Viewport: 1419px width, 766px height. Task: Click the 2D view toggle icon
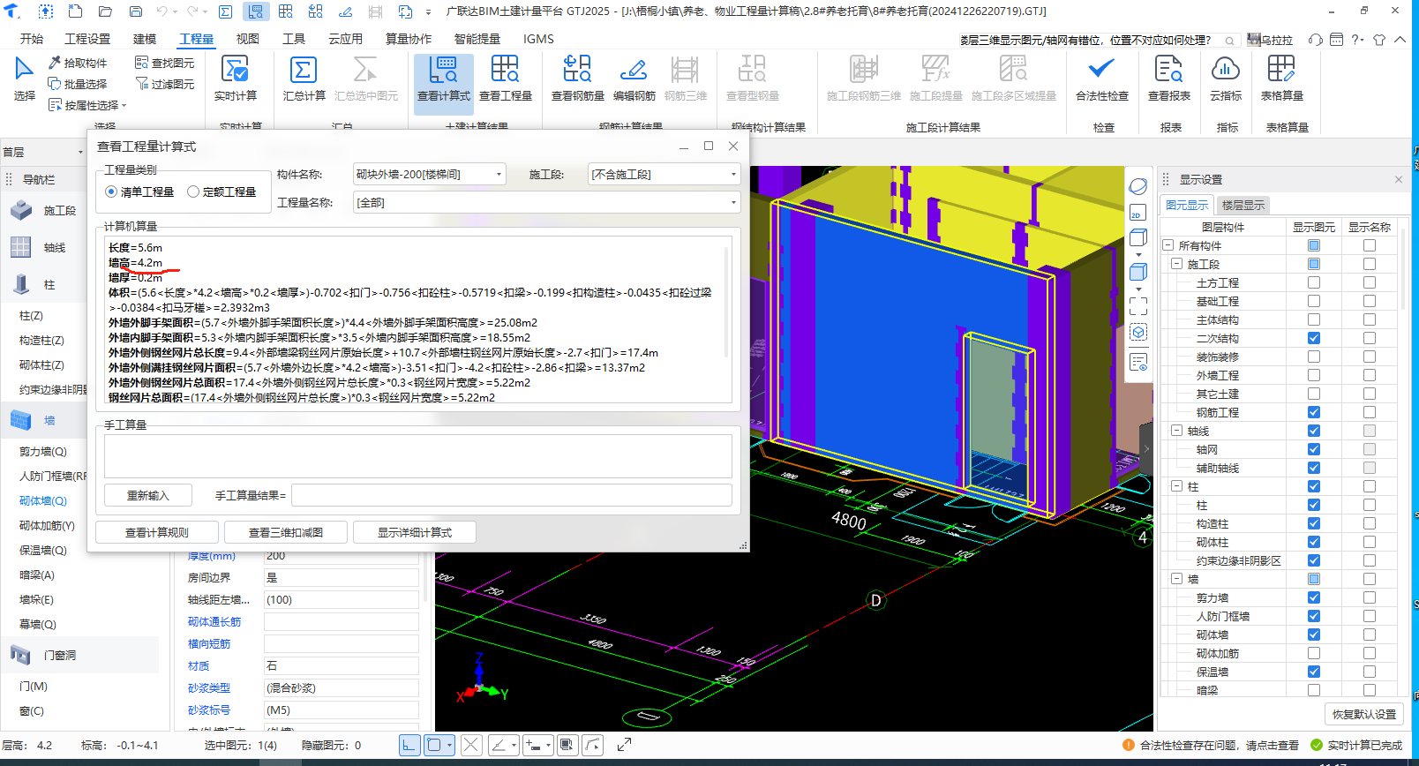point(1137,212)
